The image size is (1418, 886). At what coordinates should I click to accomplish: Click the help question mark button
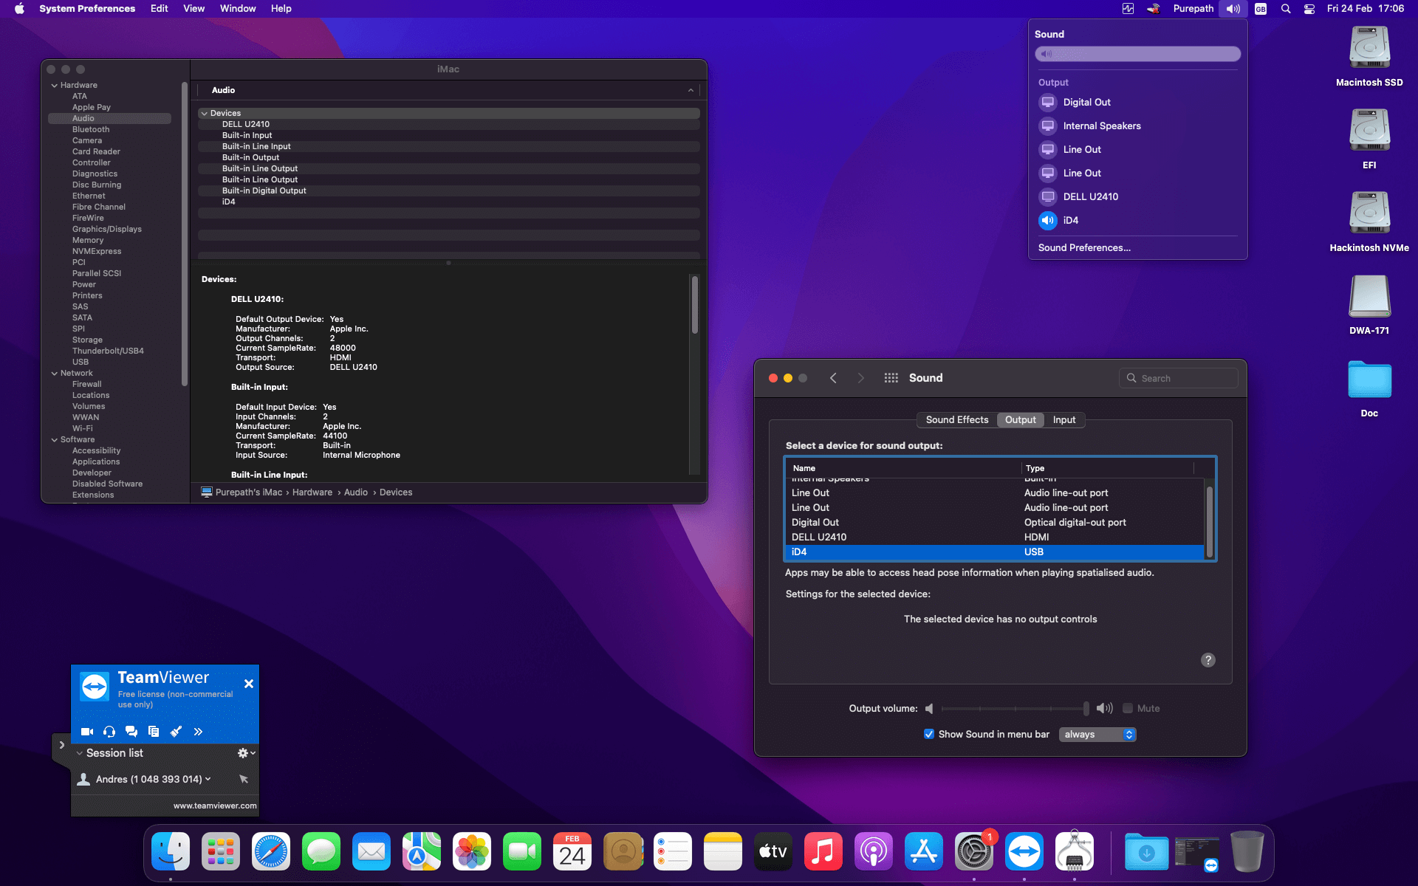coord(1208,660)
